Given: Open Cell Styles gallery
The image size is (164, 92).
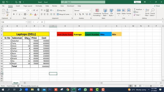Looking at the screenshot, I should (x=111, y=13).
